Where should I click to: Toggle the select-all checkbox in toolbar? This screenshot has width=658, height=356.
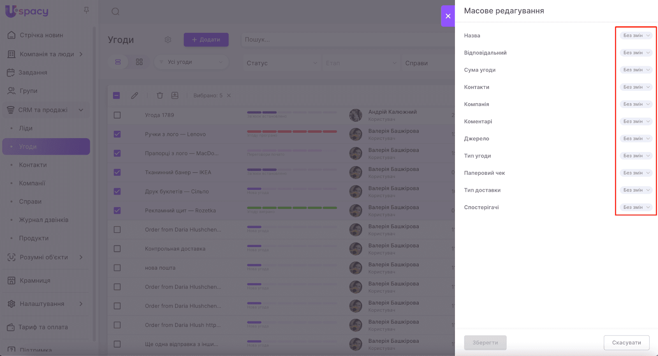pyautogui.click(x=116, y=95)
